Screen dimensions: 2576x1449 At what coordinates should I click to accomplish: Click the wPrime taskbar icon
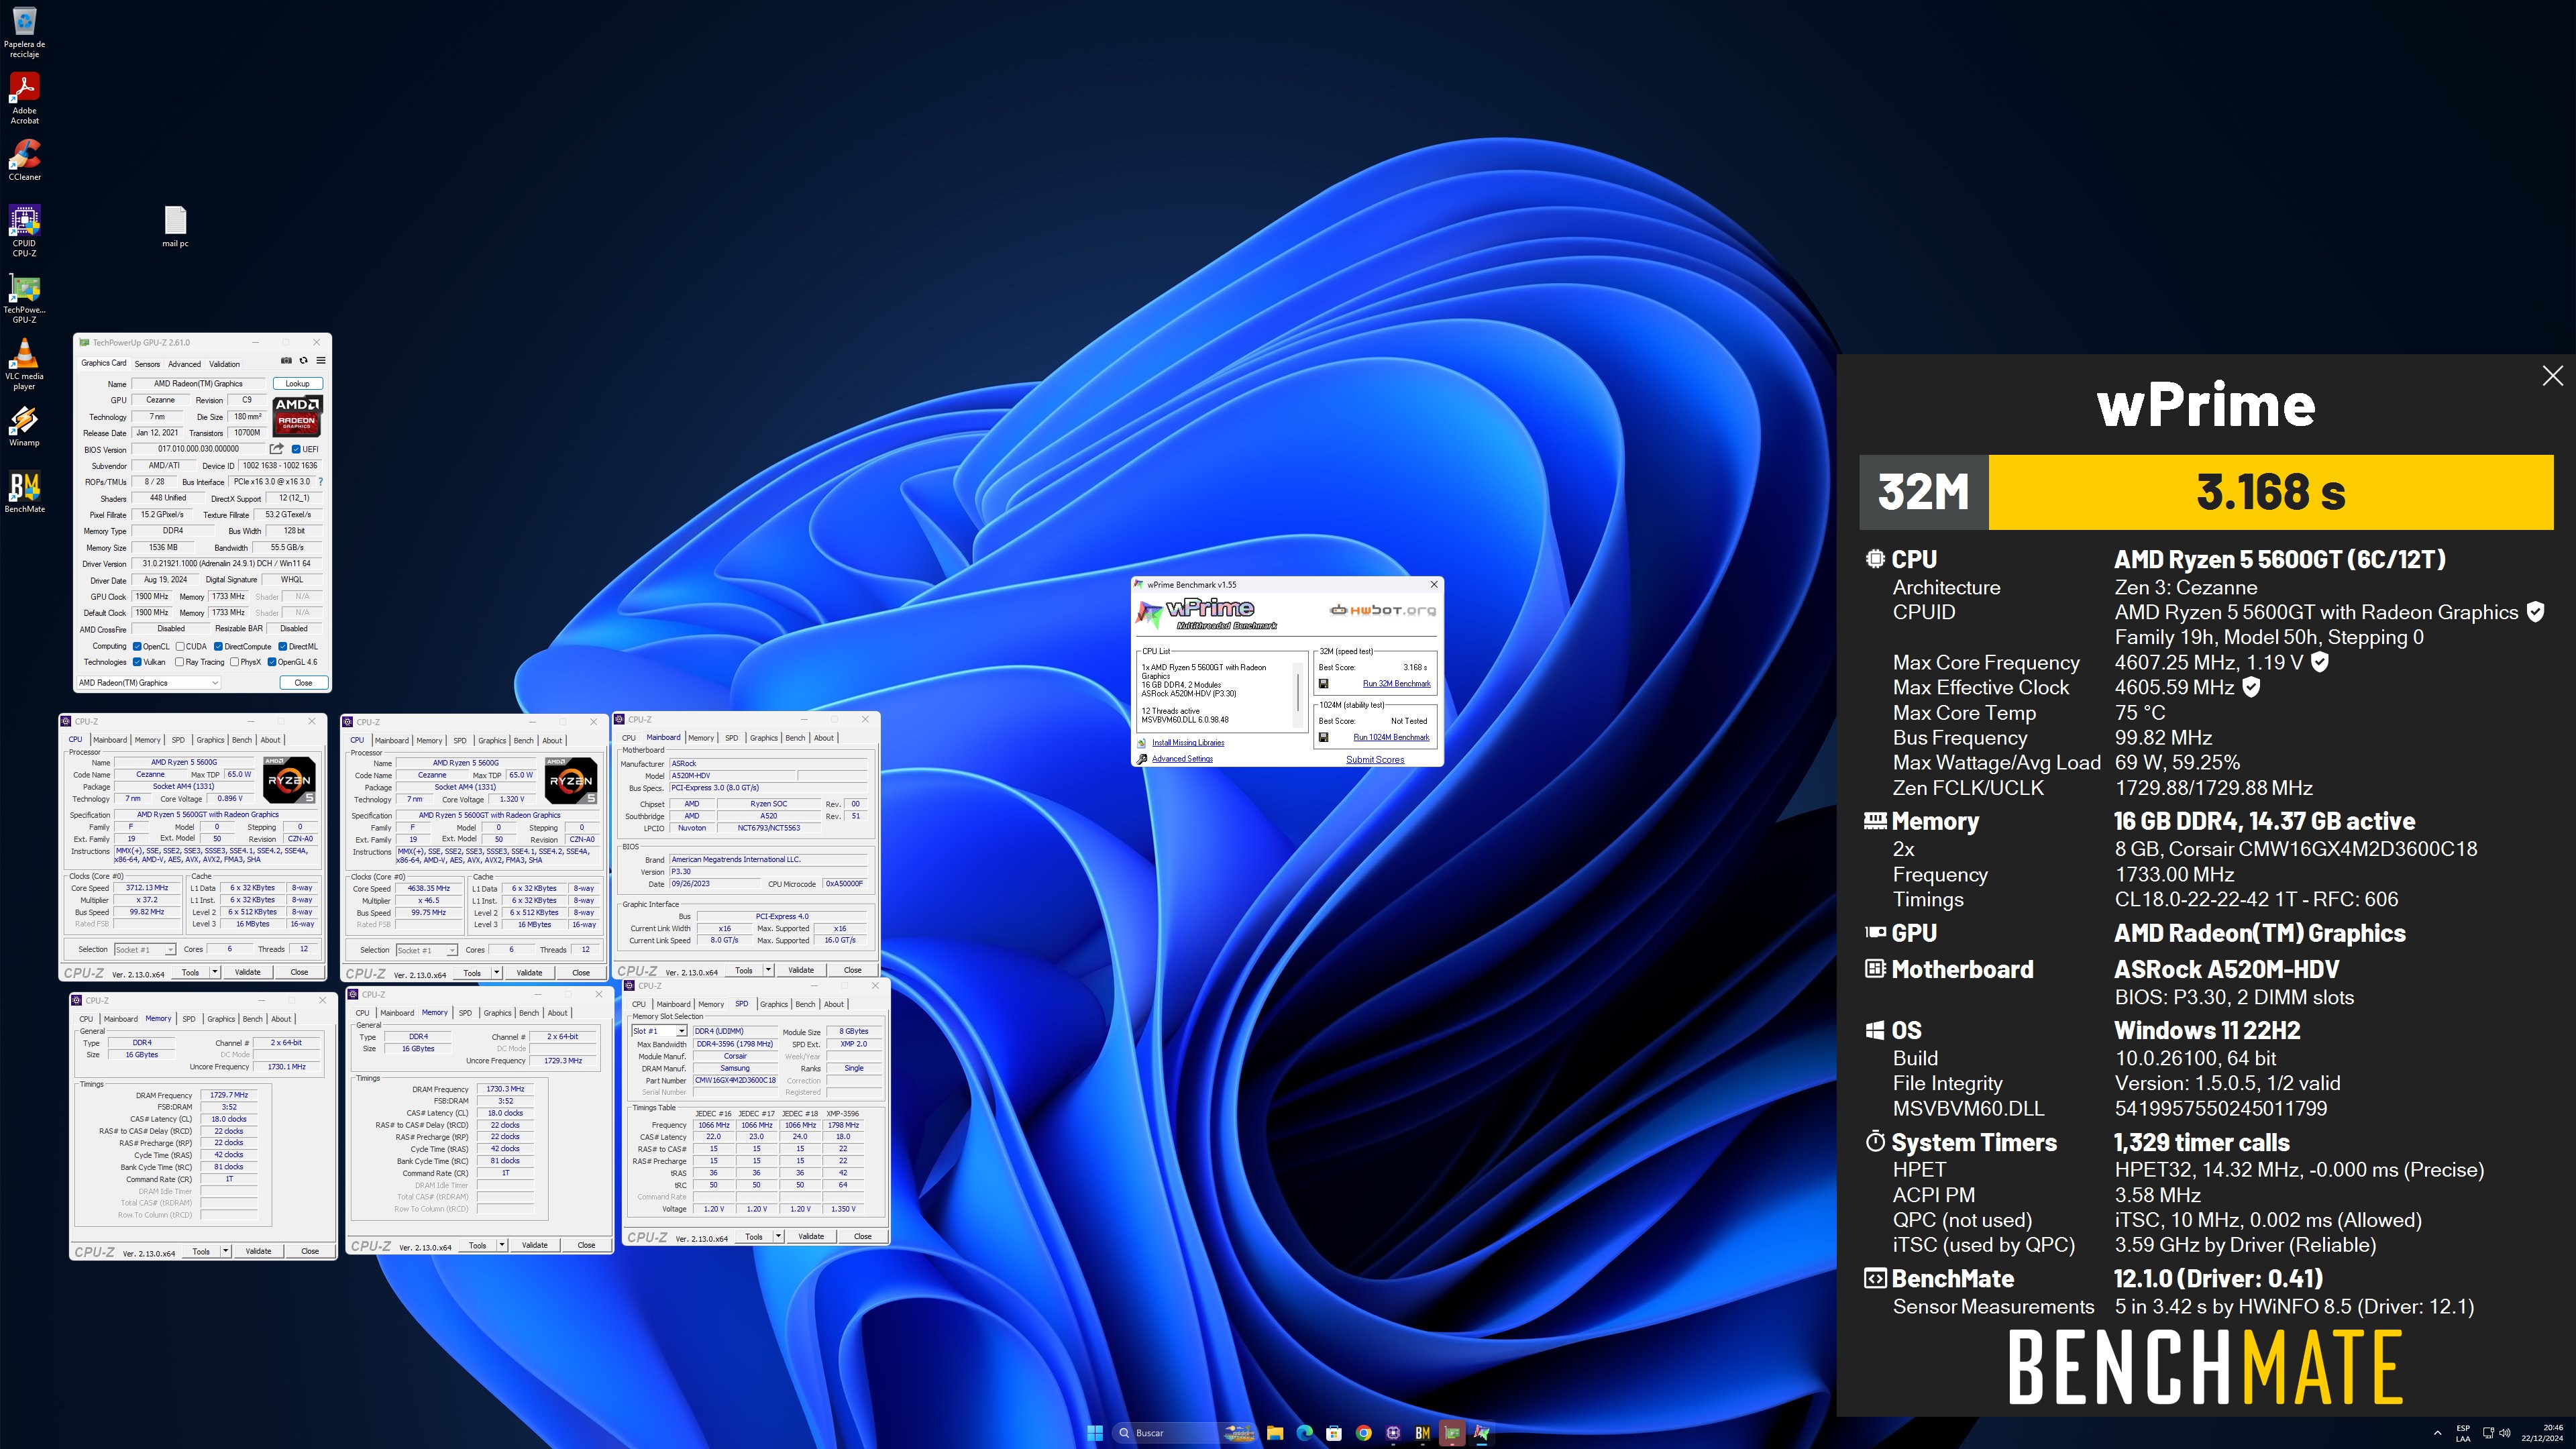[1481, 1433]
